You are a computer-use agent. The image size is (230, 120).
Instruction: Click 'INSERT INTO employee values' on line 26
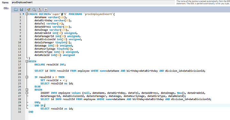(x=60, y=93)
